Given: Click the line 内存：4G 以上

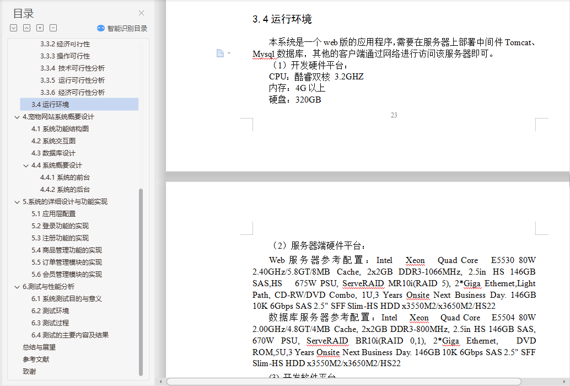Looking at the screenshot, I should coord(297,88).
